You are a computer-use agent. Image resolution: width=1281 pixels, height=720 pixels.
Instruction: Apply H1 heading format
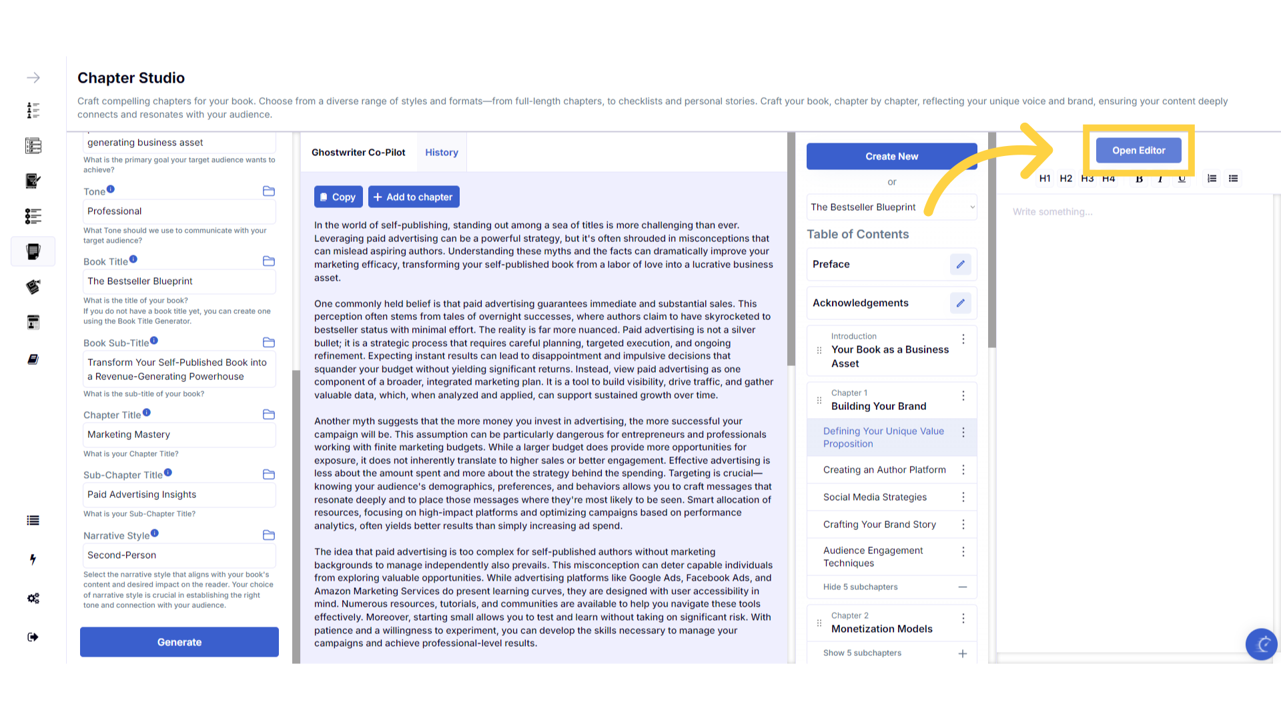coord(1045,179)
